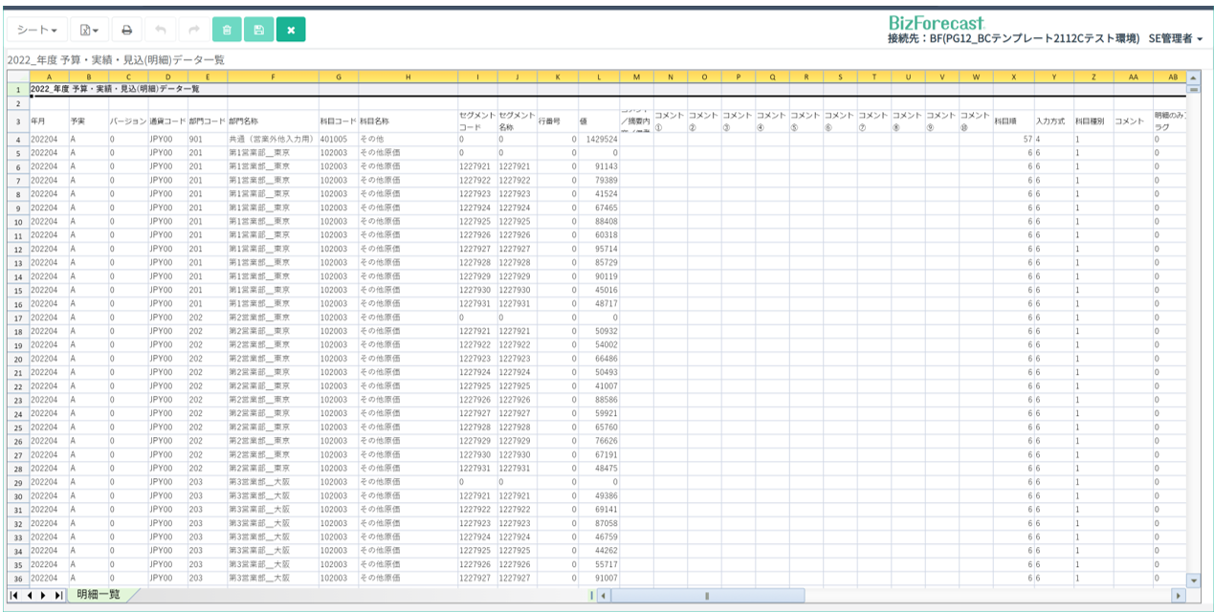The width and height of the screenshot is (1214, 612).
Task: Click the horizontal scrollbar thumb
Action: click(706, 596)
